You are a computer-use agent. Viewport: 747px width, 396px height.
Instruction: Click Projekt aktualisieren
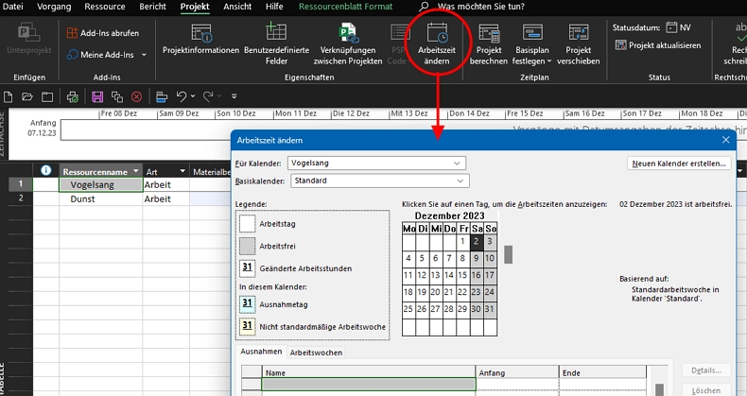658,45
